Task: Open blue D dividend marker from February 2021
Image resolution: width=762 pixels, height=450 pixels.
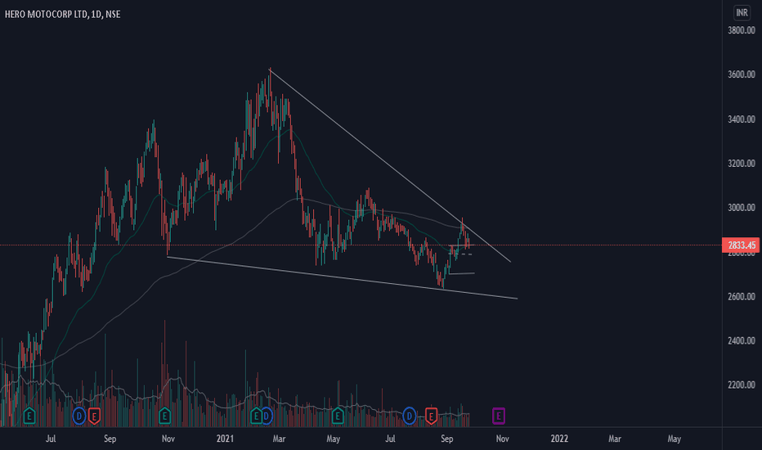Action: coord(267,416)
